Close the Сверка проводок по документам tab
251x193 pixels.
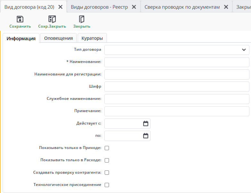coord(226,7)
